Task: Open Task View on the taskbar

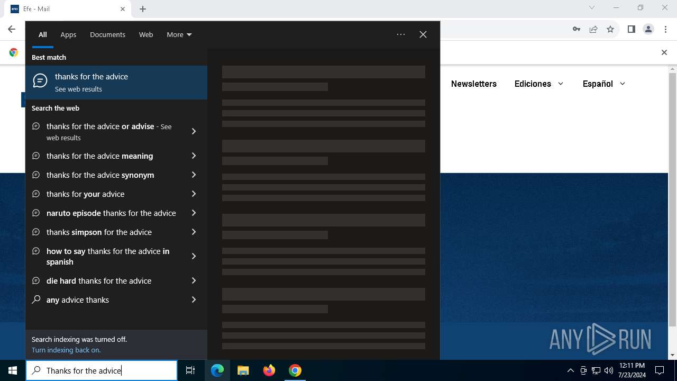Action: tap(190, 370)
